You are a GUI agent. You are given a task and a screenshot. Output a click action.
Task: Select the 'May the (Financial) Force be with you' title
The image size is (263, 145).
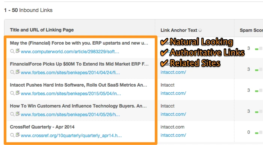[x=79, y=43]
